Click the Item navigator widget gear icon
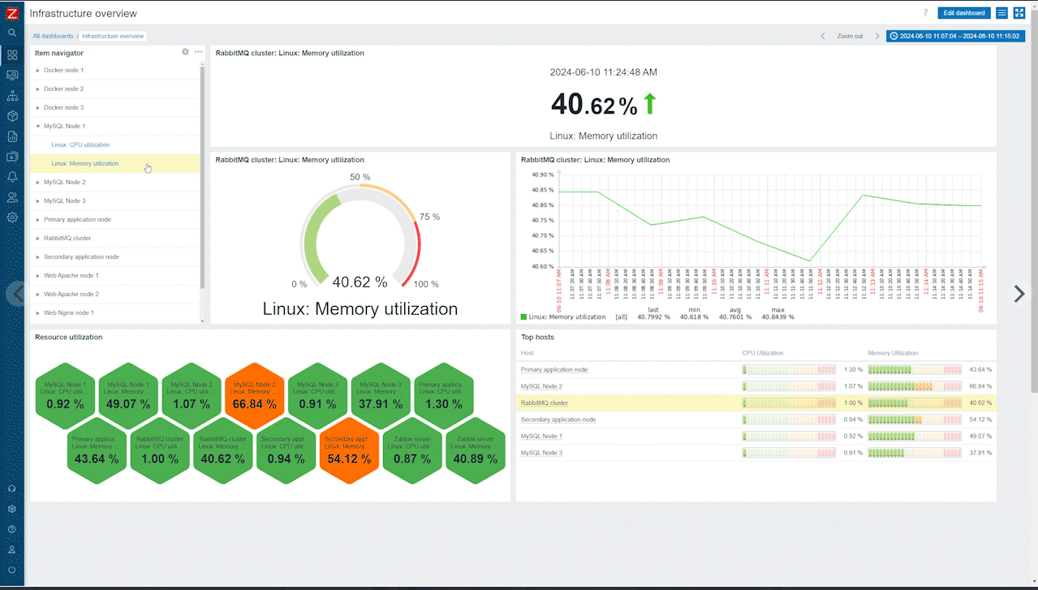The height and width of the screenshot is (590, 1038). pos(185,52)
